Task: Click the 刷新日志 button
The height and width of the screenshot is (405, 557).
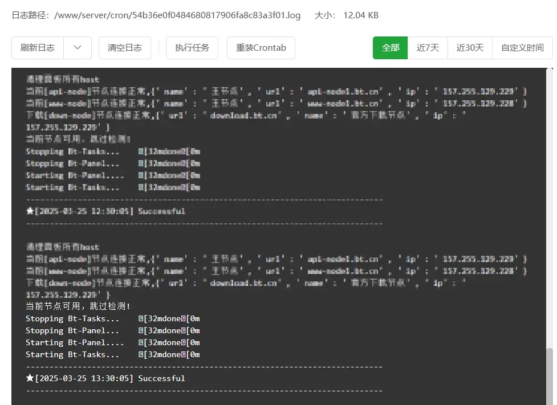Action: [x=38, y=48]
